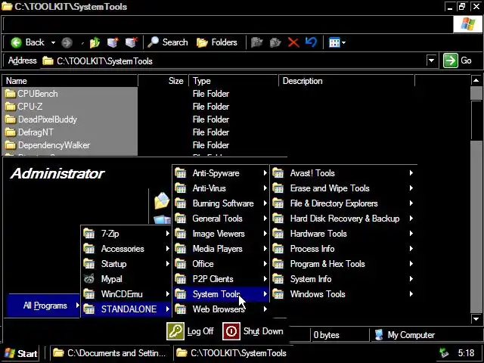Screen dimensions: 484x363
Task: Click the Hardware Tools folder icon
Action: point(278,234)
